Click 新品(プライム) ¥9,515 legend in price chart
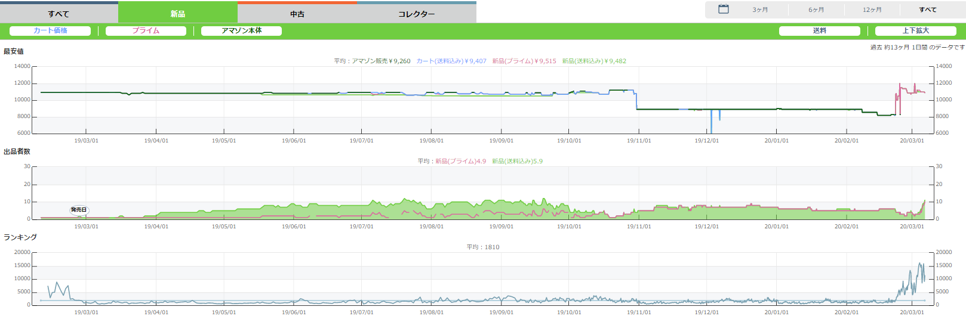The width and height of the screenshot is (966, 319). 524,61
